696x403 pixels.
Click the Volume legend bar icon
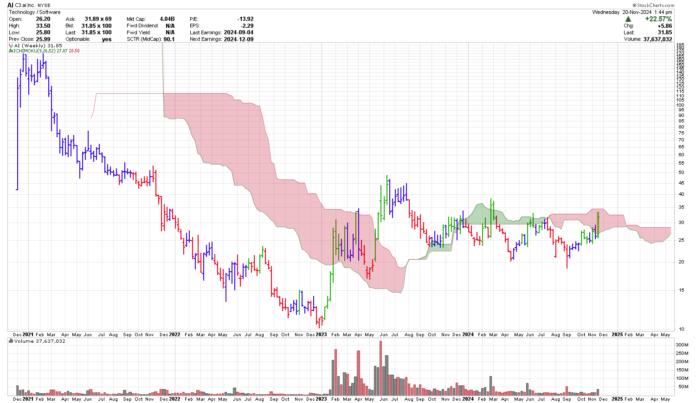click(11, 341)
